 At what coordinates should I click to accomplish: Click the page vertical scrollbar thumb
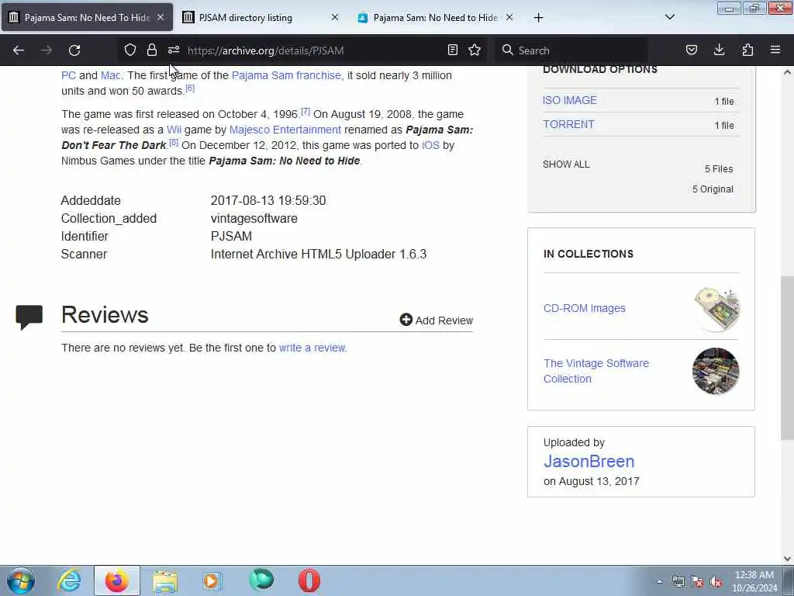787,358
